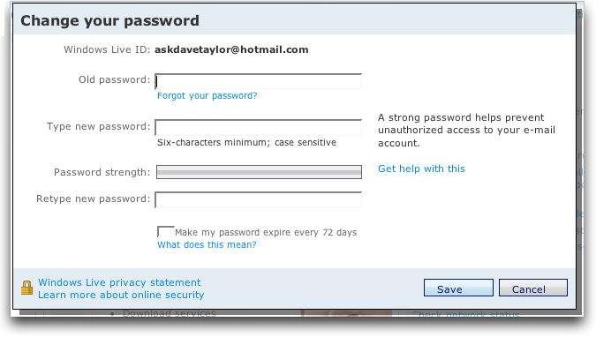Click the Change your password dialog title
596x337 pixels.
pos(109,20)
